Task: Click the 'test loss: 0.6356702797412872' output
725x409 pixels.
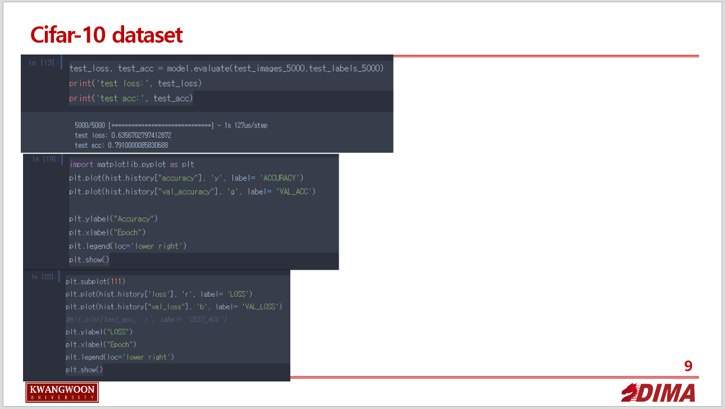Action: click(123, 135)
